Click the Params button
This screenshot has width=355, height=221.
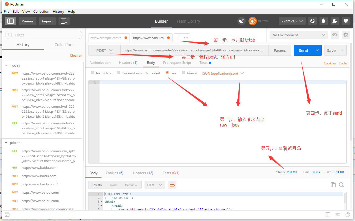click(280, 50)
